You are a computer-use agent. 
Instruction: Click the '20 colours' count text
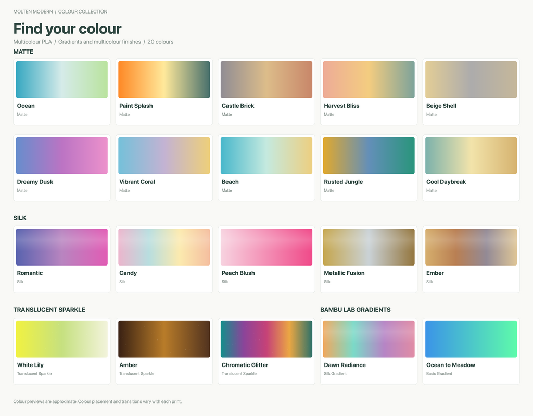click(160, 42)
